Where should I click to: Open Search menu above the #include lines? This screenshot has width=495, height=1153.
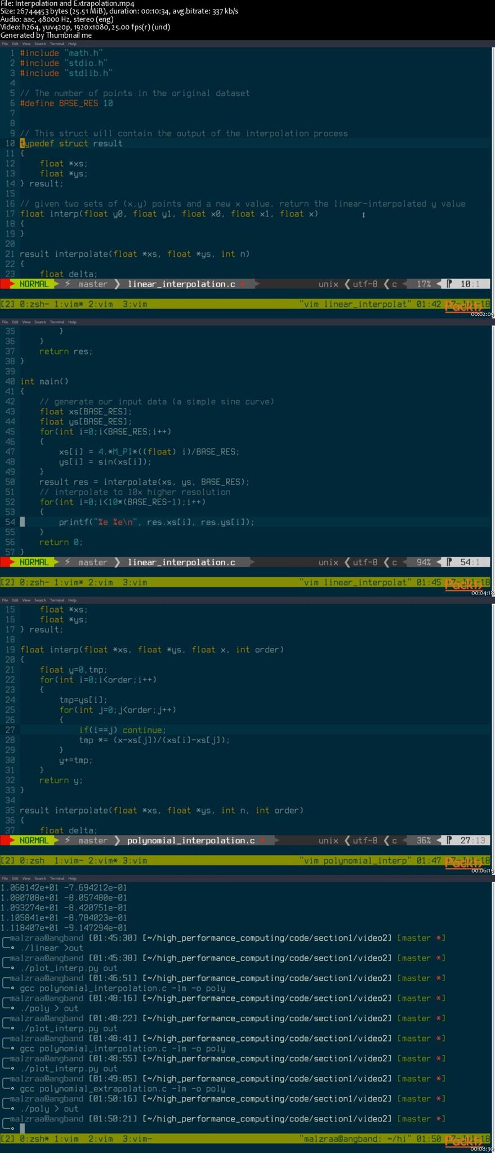40,44
